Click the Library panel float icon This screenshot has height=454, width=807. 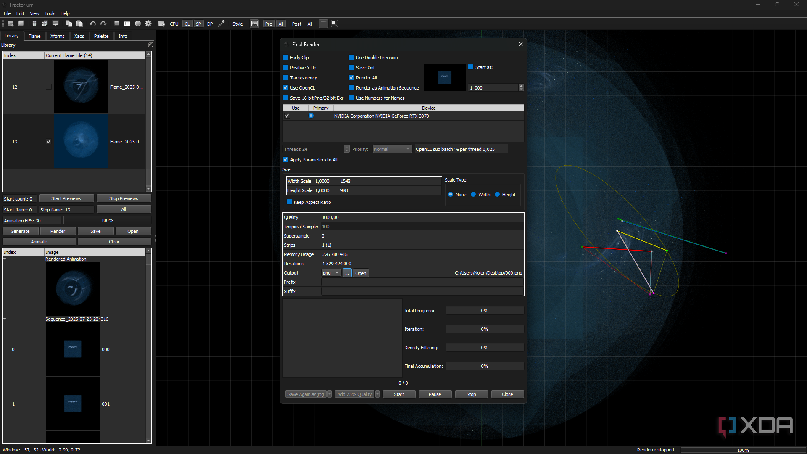150,45
